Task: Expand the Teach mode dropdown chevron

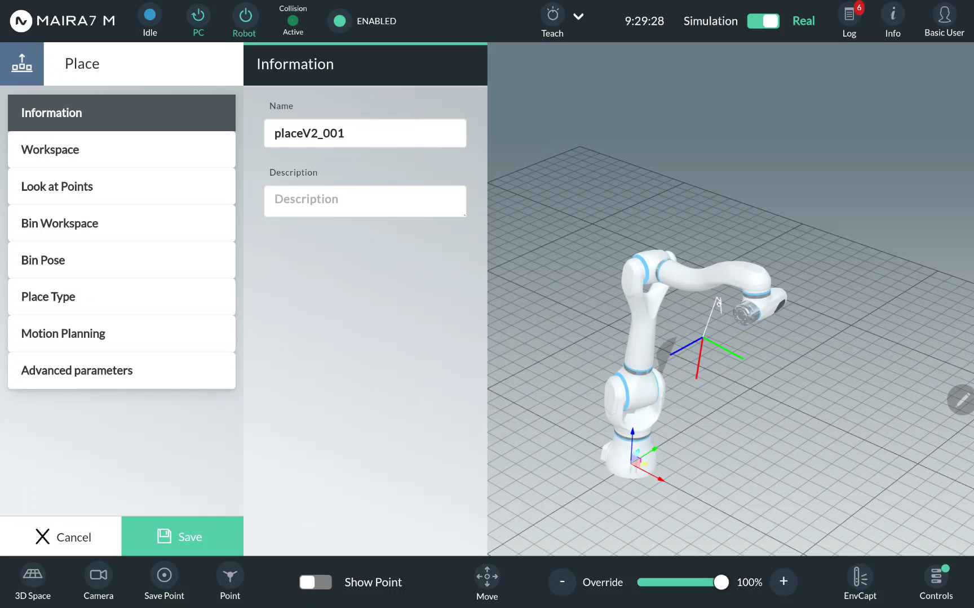Action: pos(578,16)
